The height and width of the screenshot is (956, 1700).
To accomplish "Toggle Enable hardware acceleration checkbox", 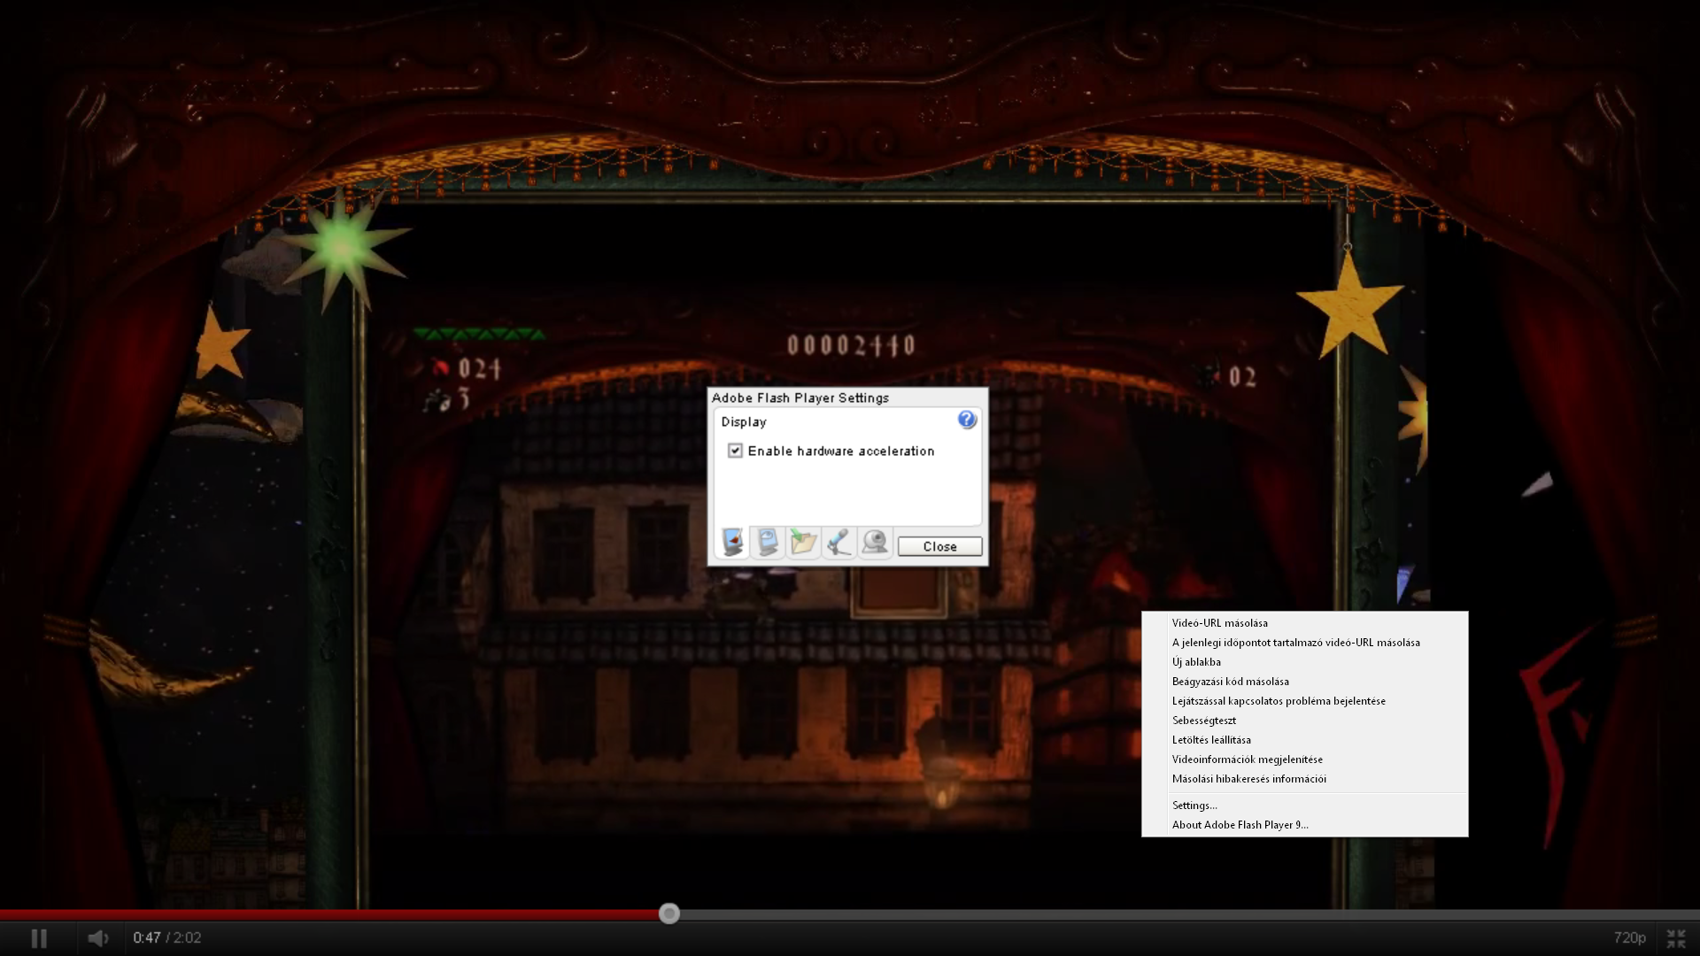I will click(735, 451).
